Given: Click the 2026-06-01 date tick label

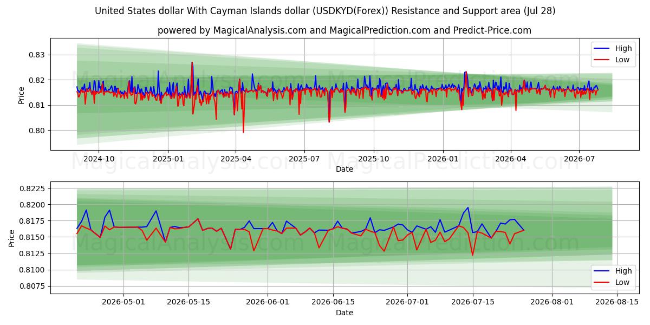Looking at the screenshot, I should pyautogui.click(x=268, y=302).
